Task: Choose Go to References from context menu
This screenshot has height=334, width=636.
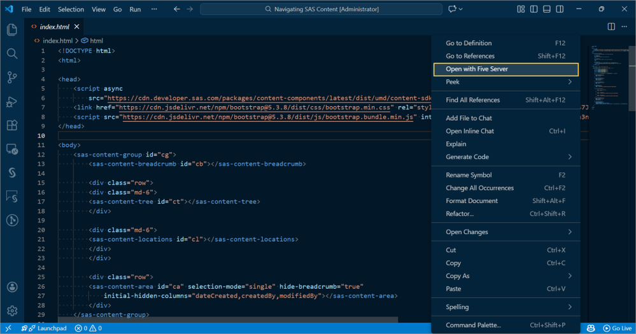Action: click(505, 56)
